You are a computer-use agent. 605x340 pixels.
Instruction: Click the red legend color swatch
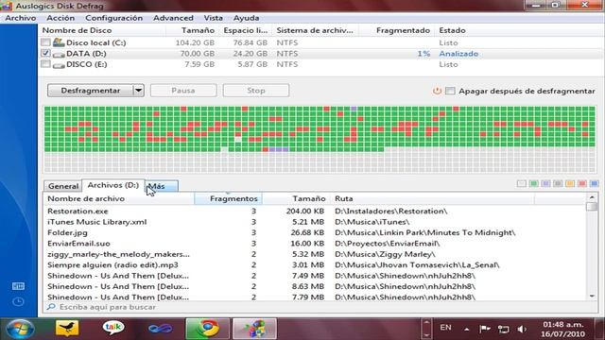[x=582, y=183]
